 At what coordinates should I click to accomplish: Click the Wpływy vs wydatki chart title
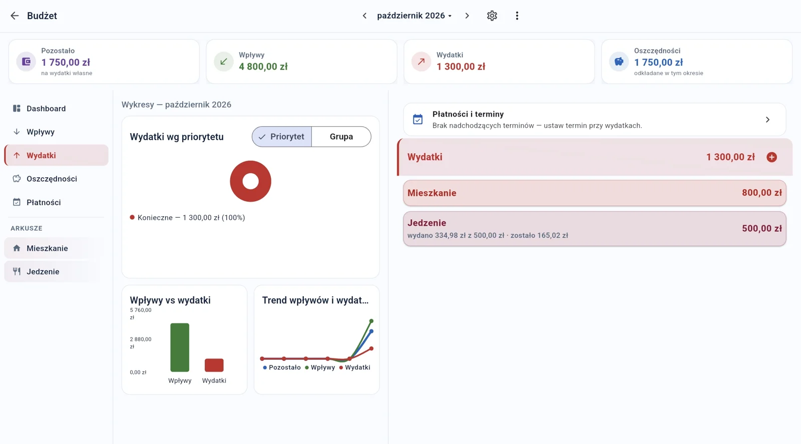coord(170,300)
